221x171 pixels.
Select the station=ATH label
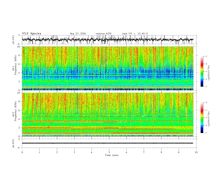(104, 34)
